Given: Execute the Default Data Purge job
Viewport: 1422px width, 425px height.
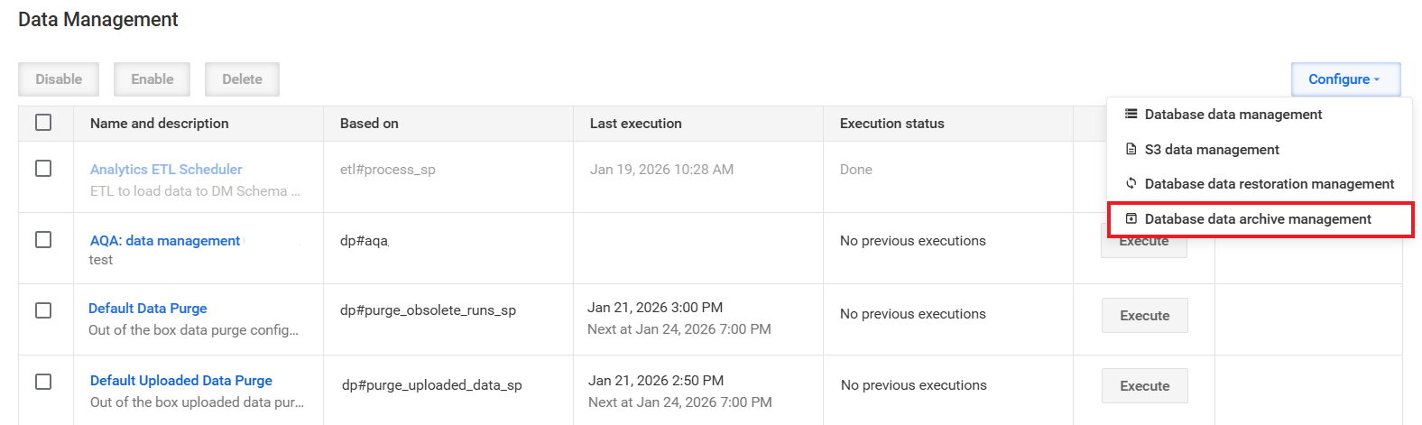Looking at the screenshot, I should click(1144, 315).
